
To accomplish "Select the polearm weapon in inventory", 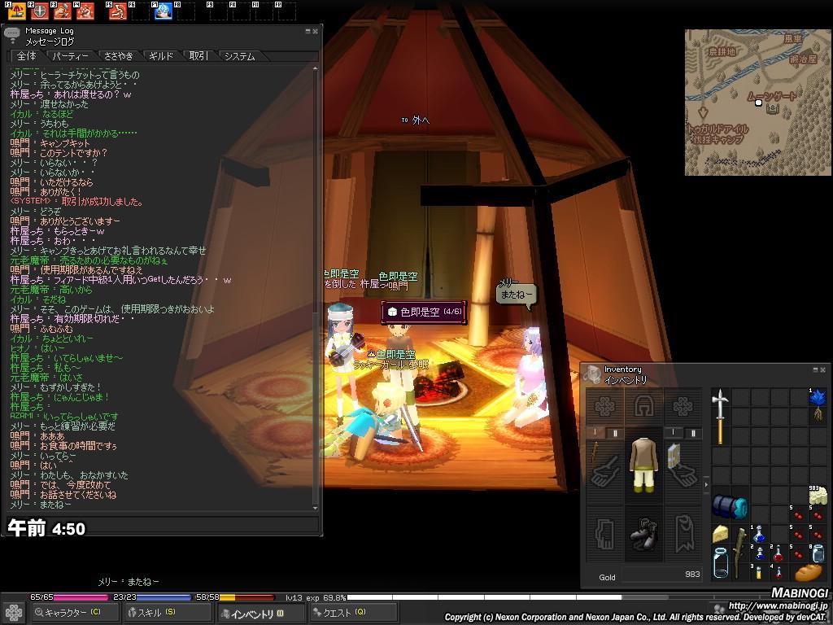I will coord(721,417).
